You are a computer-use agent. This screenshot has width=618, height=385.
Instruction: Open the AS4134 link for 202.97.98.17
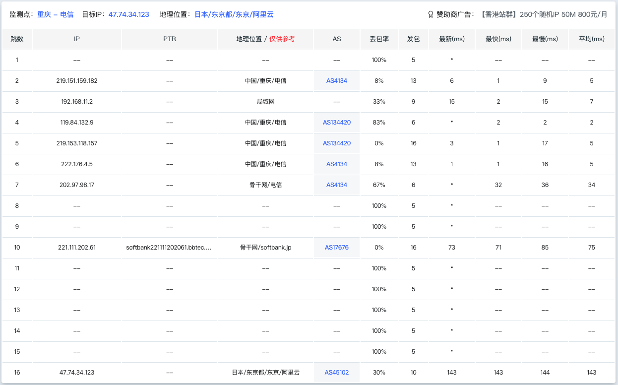click(x=337, y=185)
